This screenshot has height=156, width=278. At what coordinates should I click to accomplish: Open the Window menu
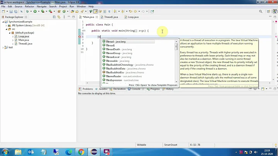(x=81, y=7)
